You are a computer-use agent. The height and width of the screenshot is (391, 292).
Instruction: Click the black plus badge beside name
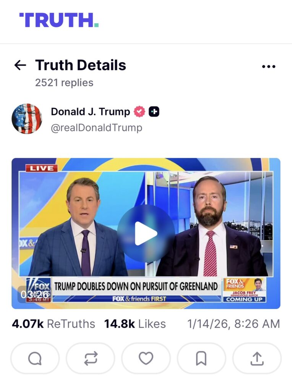point(154,112)
